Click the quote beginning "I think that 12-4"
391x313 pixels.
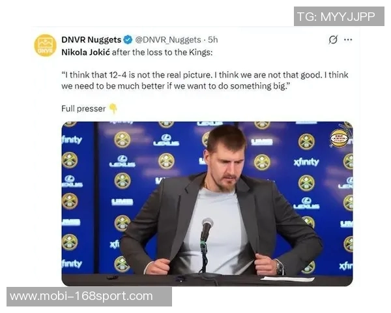click(205, 80)
